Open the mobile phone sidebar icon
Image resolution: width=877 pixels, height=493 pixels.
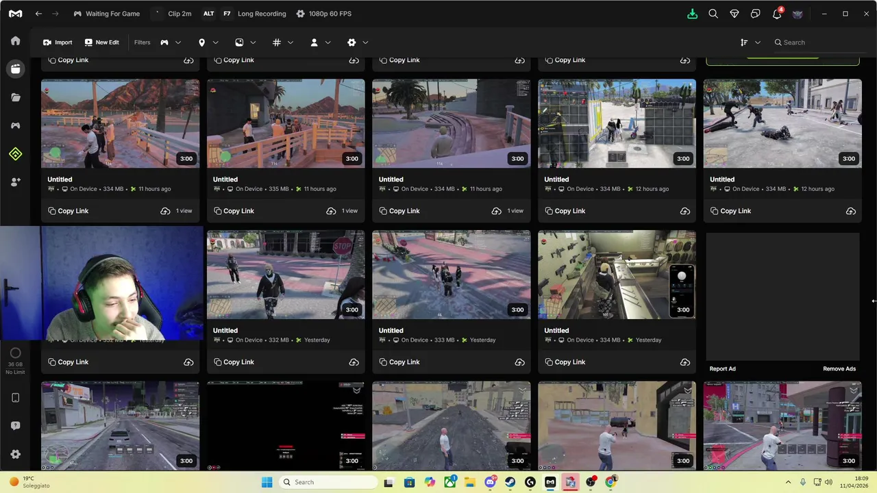15,398
